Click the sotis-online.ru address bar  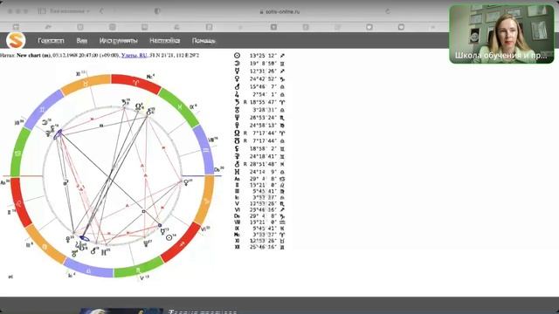(x=279, y=11)
